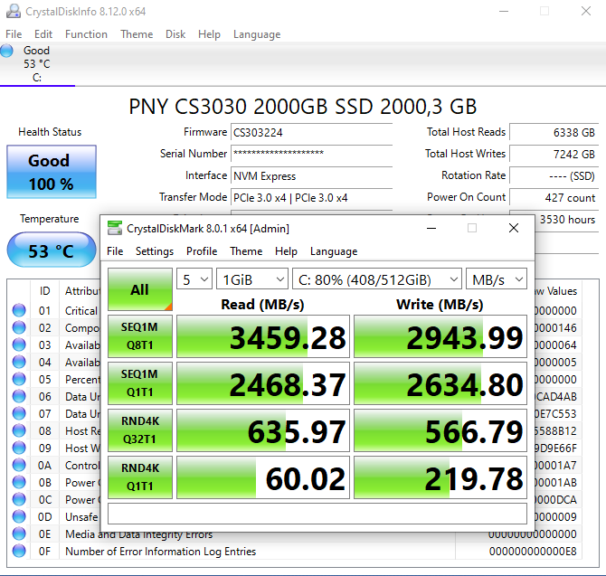This screenshot has width=606, height=576.
Task: Click the Good 100 % health status button
Action: point(52,172)
